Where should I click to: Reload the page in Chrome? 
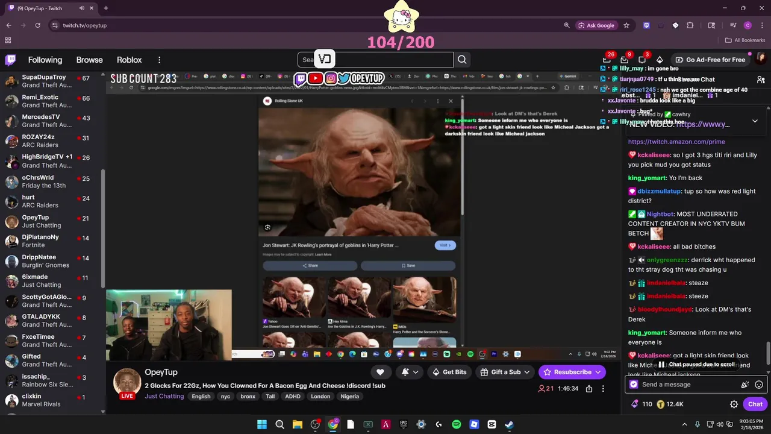click(x=37, y=25)
